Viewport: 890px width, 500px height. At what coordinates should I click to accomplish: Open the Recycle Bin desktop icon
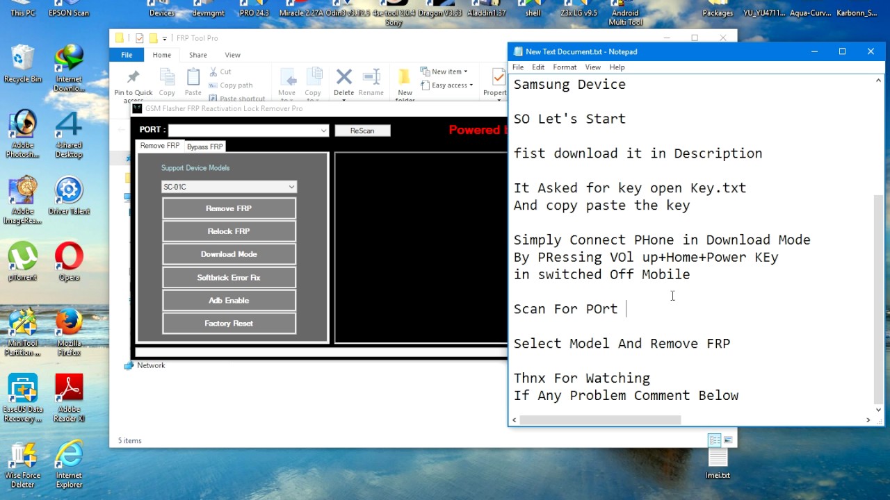point(22,64)
